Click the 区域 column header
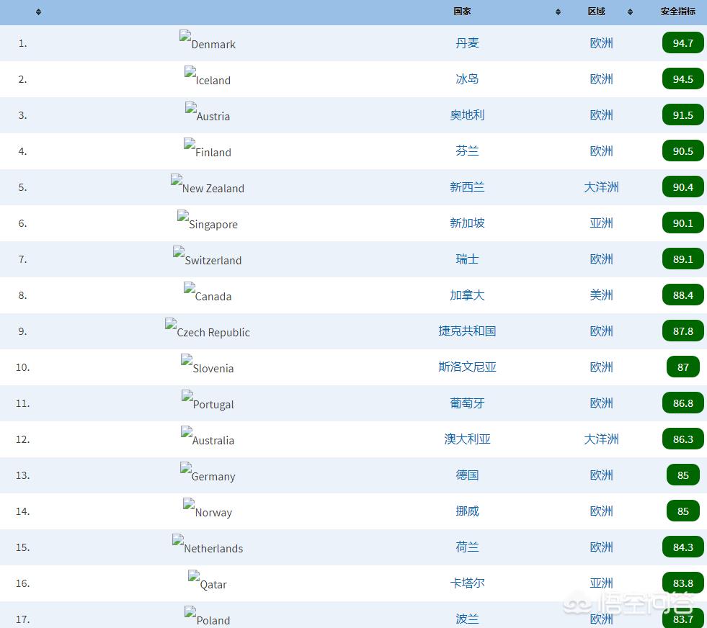 [596, 12]
